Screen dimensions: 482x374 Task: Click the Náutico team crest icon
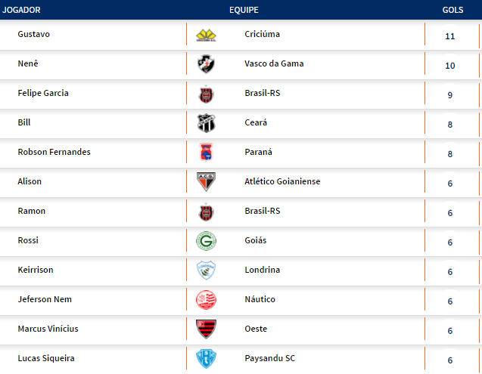pos(206,300)
